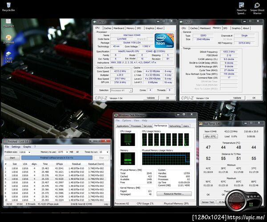Click the LinX finished-without-errors progress bar

(57, 158)
